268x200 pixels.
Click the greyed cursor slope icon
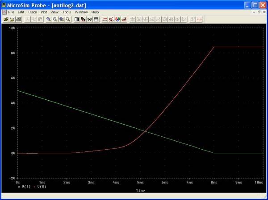pyautogui.click(x=145, y=20)
